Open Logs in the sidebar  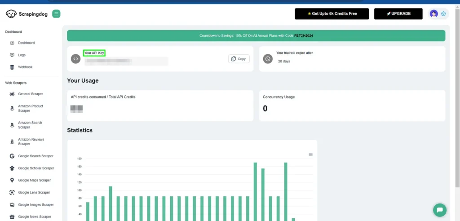click(x=22, y=55)
